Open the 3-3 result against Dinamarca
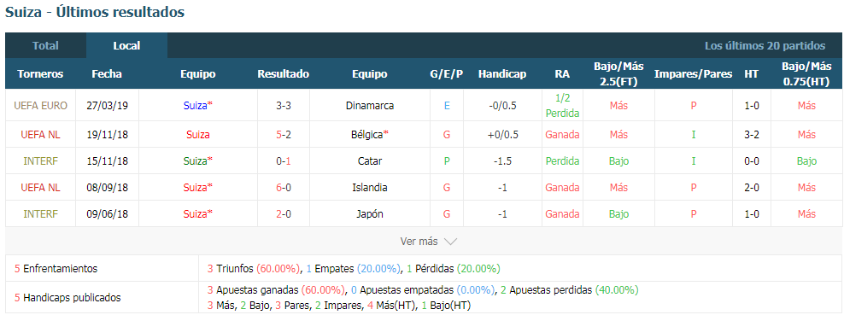 click(284, 106)
